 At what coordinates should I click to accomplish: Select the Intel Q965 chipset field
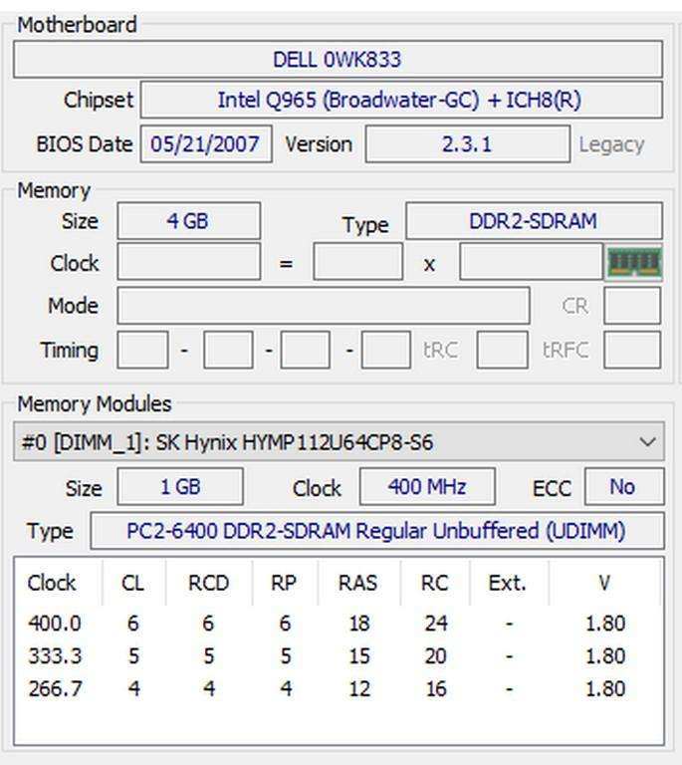[x=400, y=100]
